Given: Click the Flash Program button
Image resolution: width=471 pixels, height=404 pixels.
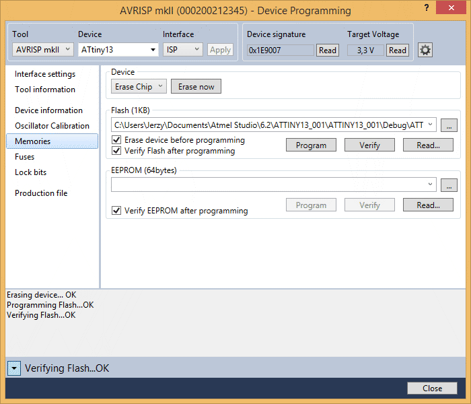Looking at the screenshot, I should pos(311,145).
